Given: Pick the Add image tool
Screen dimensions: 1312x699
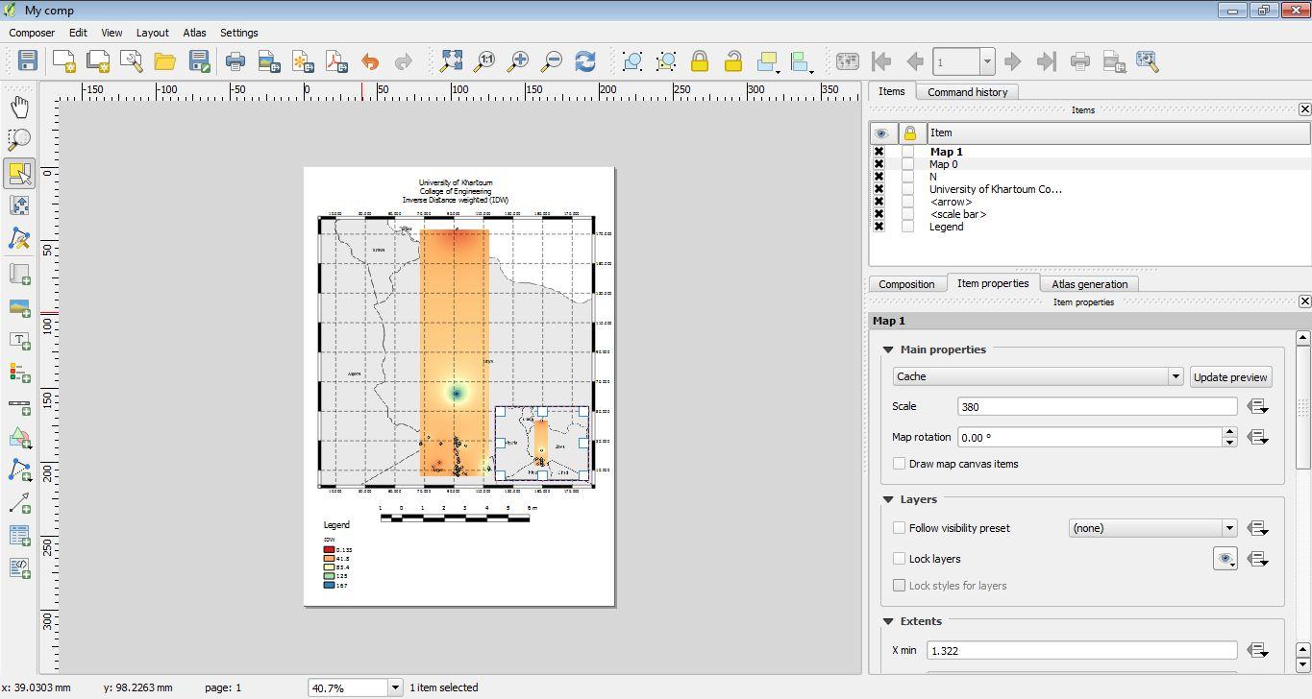Looking at the screenshot, I should click(19, 308).
